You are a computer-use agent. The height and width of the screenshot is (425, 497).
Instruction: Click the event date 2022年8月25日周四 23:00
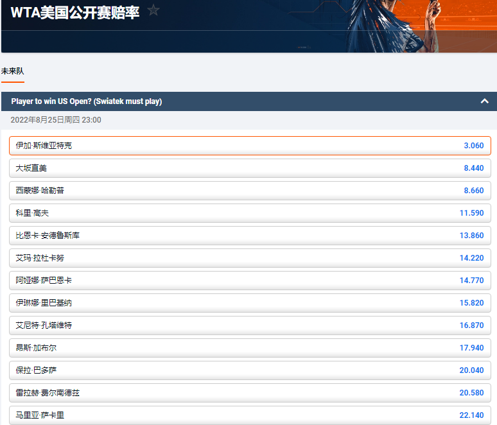tap(56, 120)
